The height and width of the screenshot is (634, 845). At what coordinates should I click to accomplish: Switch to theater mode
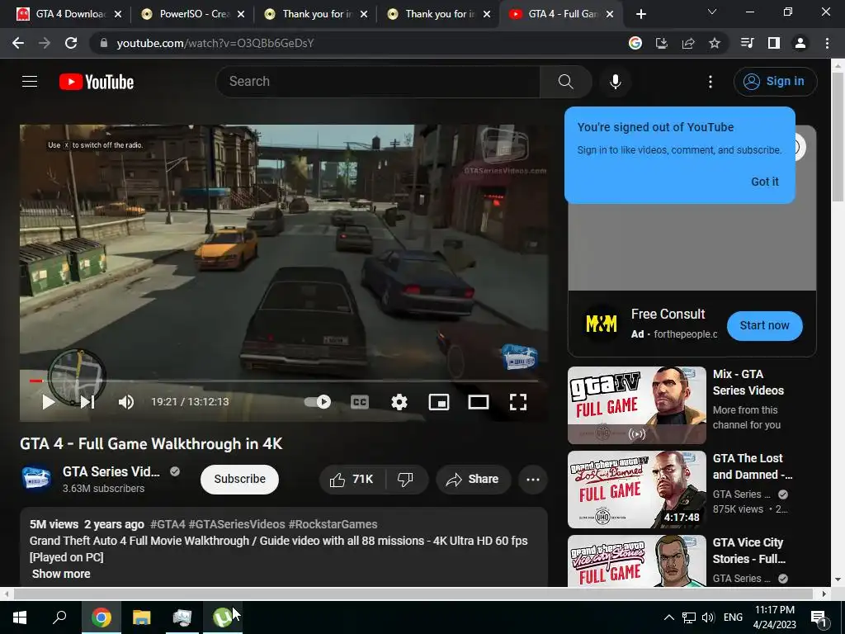click(x=478, y=402)
